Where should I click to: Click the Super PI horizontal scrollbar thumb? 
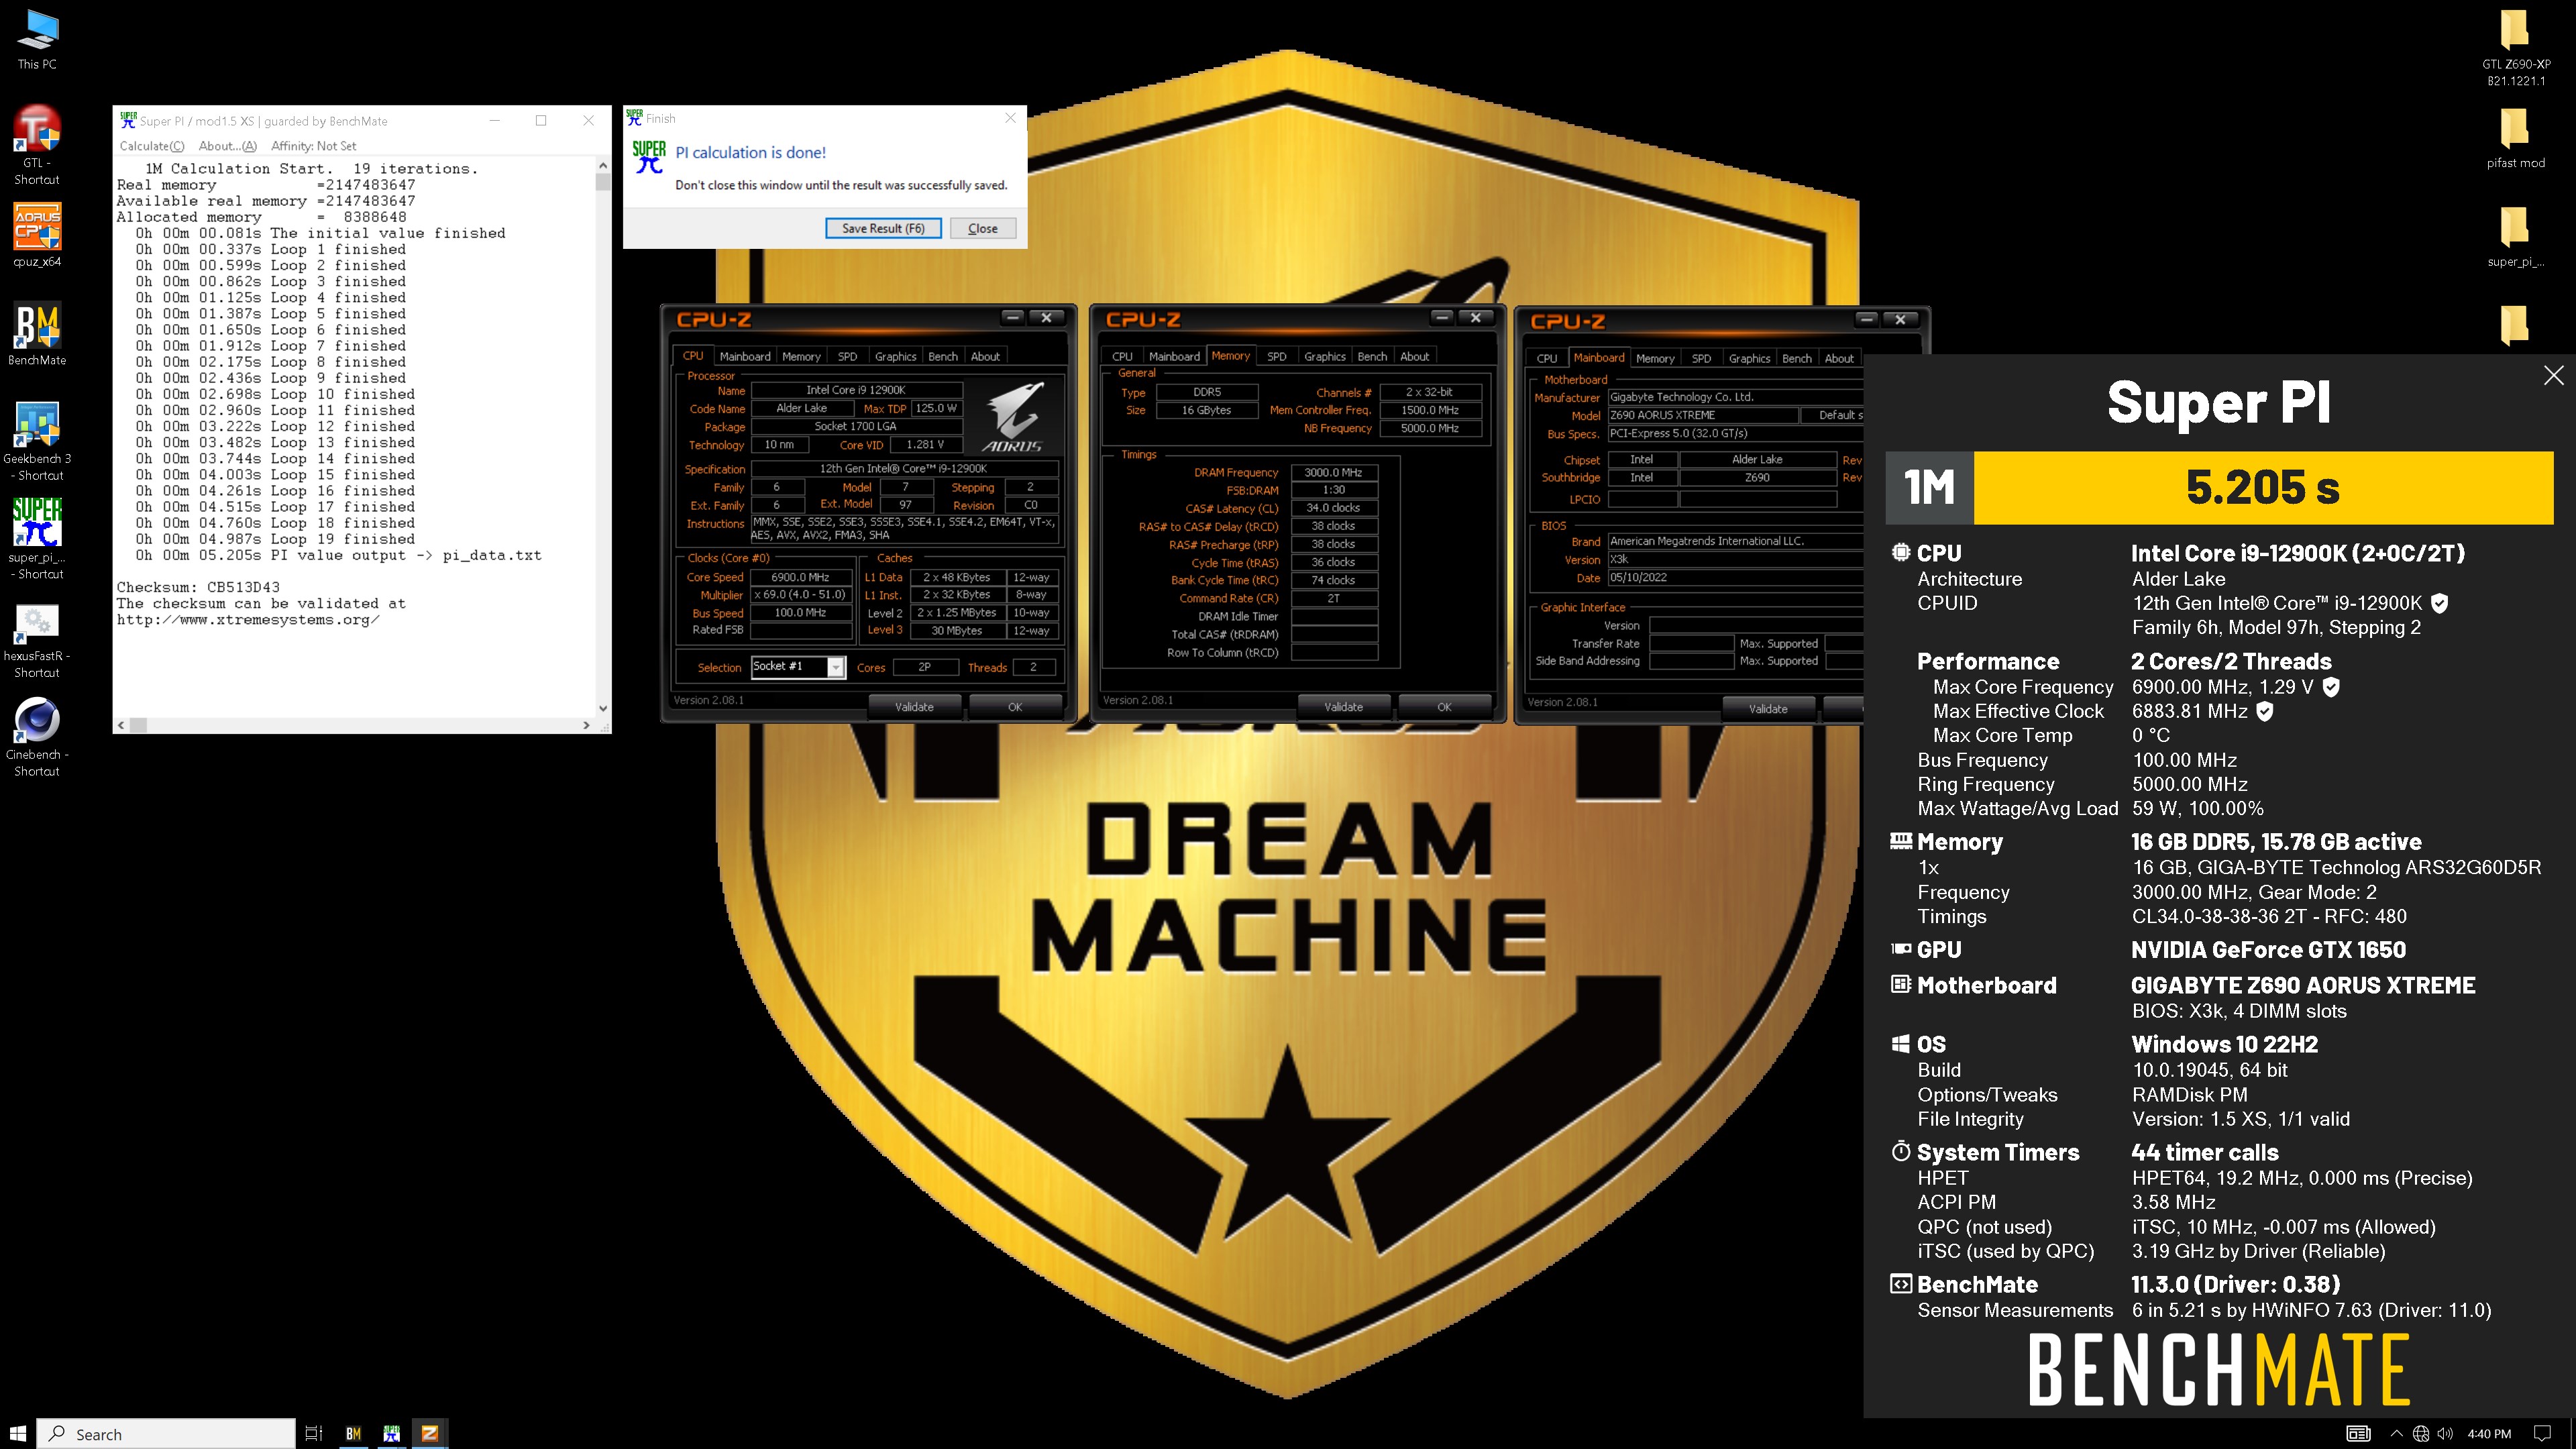[x=139, y=725]
